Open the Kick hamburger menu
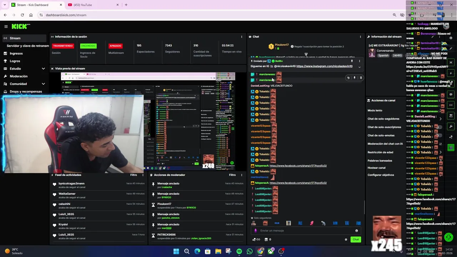457x257 pixels. click(6, 26)
